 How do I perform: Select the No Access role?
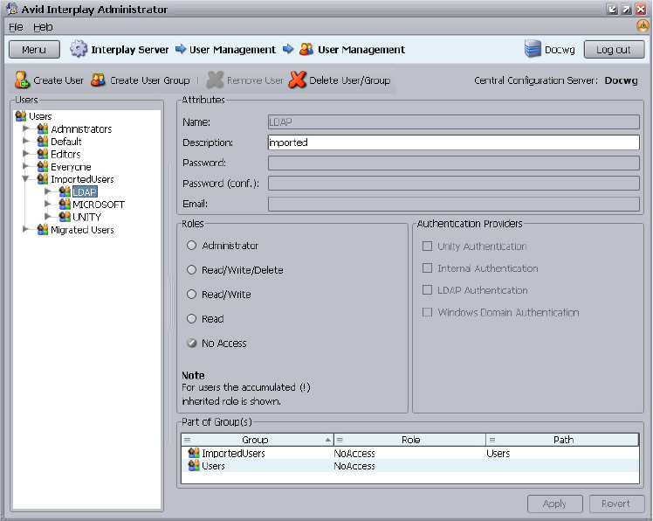coord(191,344)
